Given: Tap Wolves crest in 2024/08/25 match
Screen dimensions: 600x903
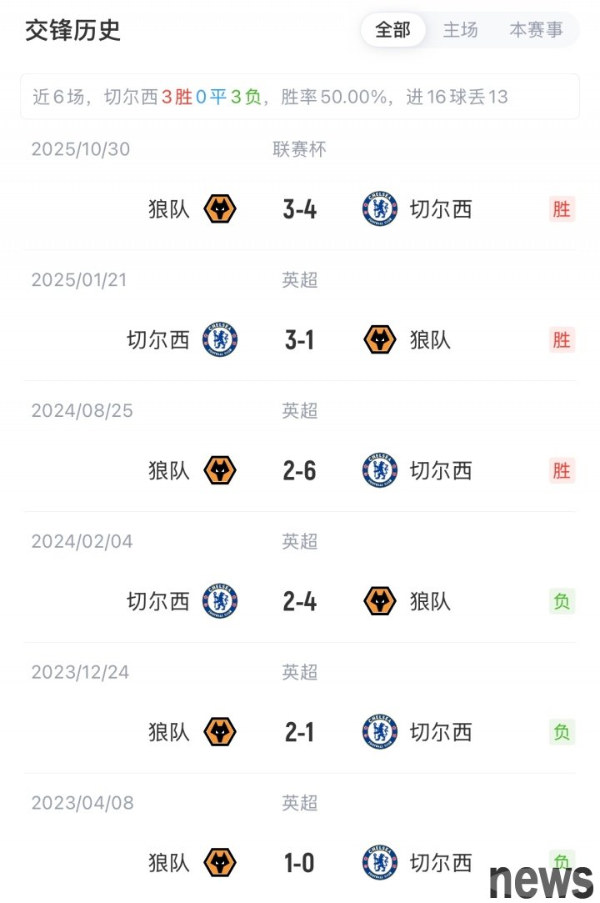Looking at the screenshot, I should tap(220, 470).
